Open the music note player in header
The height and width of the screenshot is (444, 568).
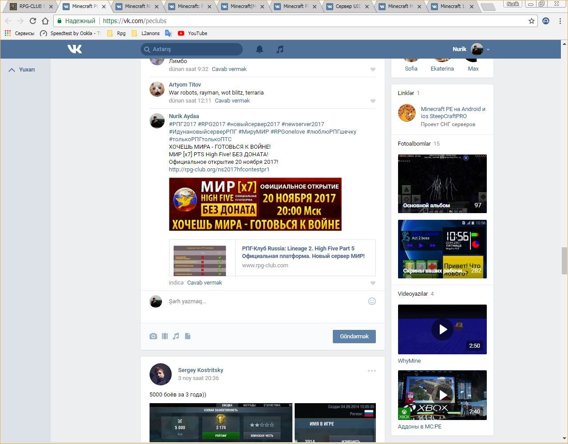pyautogui.click(x=280, y=49)
